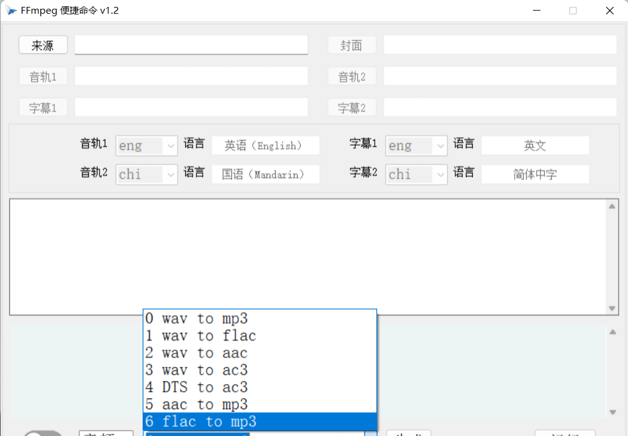The height and width of the screenshot is (436, 628).
Task: Click the 字幕2 file button
Action: tap(352, 108)
